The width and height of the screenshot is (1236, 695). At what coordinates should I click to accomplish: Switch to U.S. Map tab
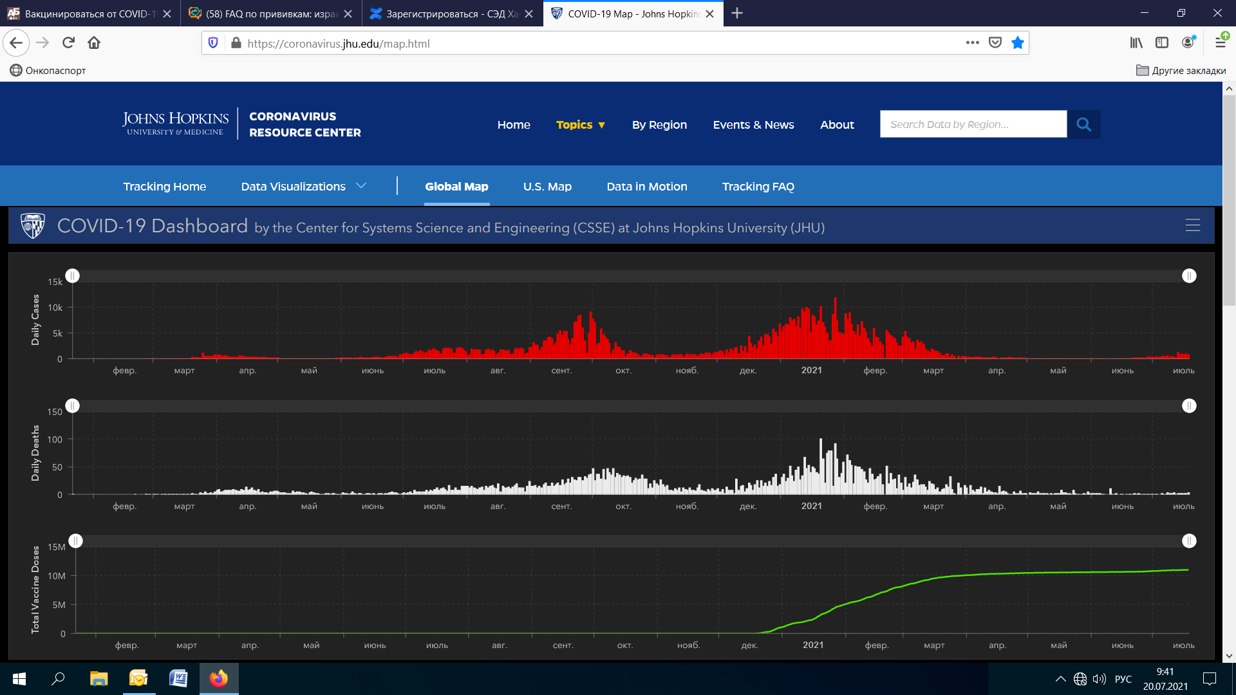(547, 187)
